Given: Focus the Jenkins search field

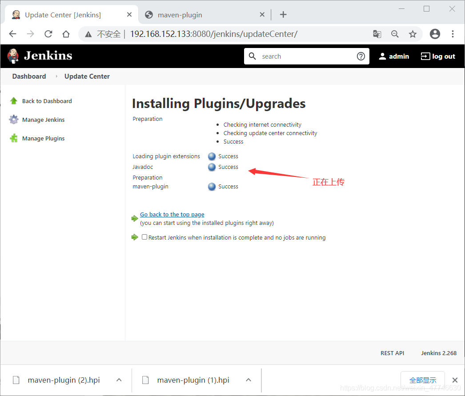Looking at the screenshot, I should tap(307, 56).
